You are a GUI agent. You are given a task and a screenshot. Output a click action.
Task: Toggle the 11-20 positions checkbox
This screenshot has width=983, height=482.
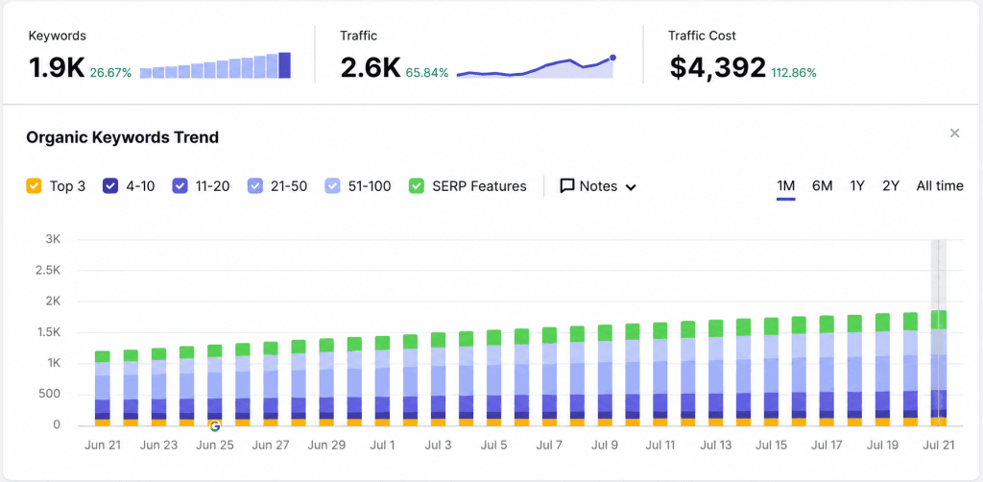tap(180, 186)
